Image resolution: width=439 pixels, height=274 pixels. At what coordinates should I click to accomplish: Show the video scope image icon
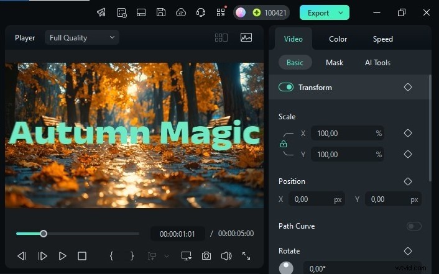point(246,37)
